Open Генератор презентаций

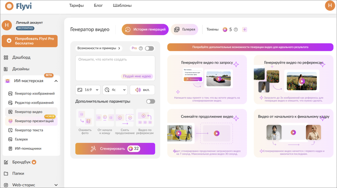pos(34,121)
